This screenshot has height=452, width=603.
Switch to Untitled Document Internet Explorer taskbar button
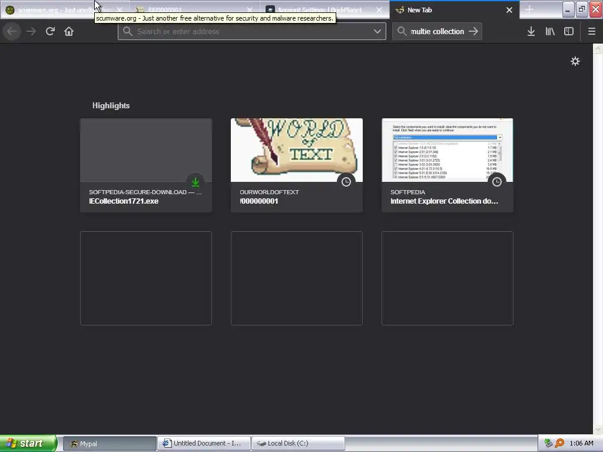(204, 444)
